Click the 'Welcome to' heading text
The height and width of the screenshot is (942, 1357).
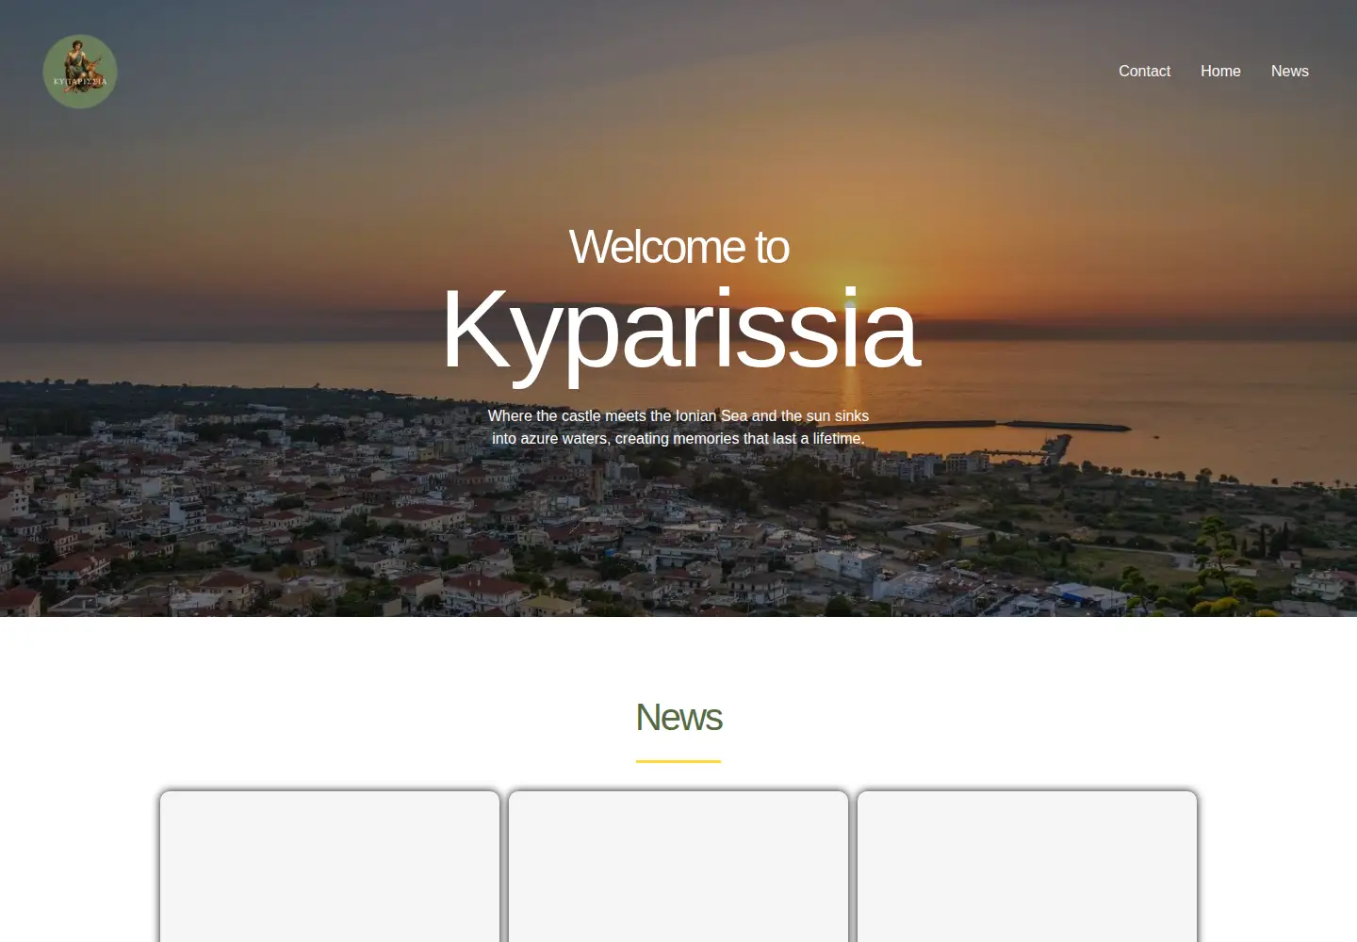[678, 247]
